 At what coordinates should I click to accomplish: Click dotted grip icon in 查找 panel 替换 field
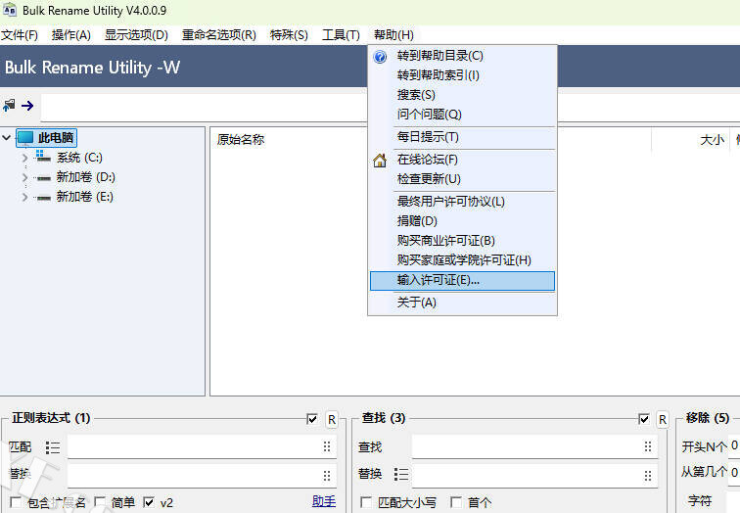pyautogui.click(x=648, y=476)
